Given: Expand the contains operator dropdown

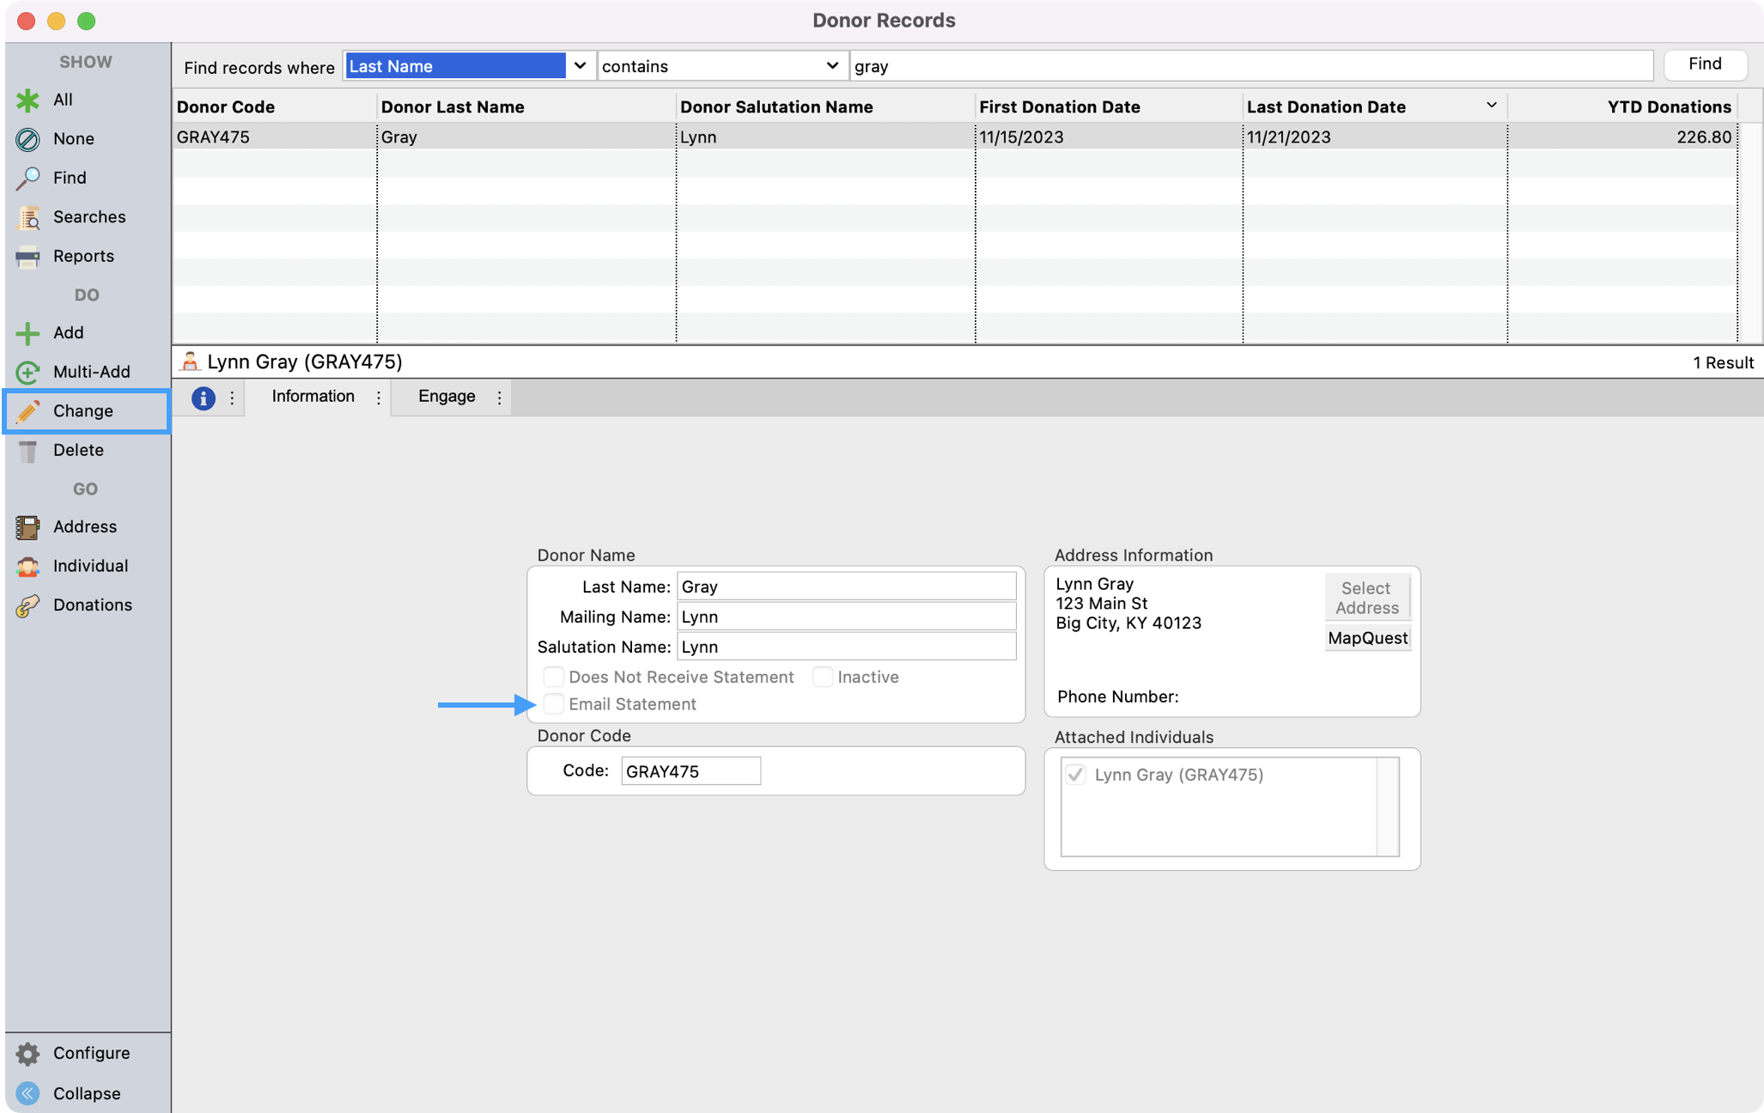Looking at the screenshot, I should pos(831,66).
